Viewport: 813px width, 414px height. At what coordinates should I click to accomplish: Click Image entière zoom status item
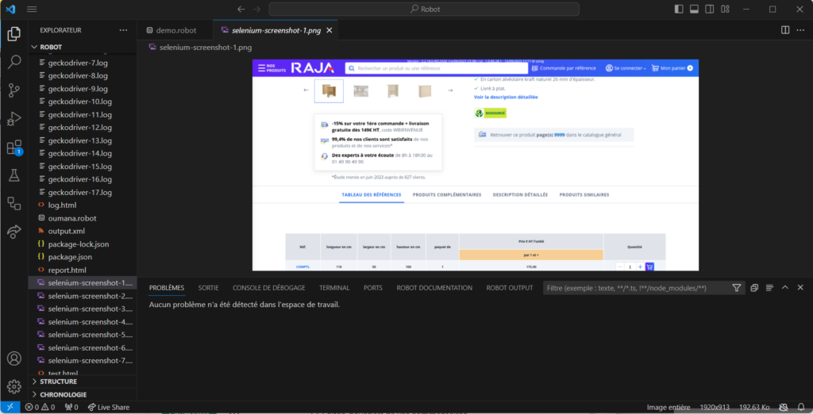click(669, 408)
